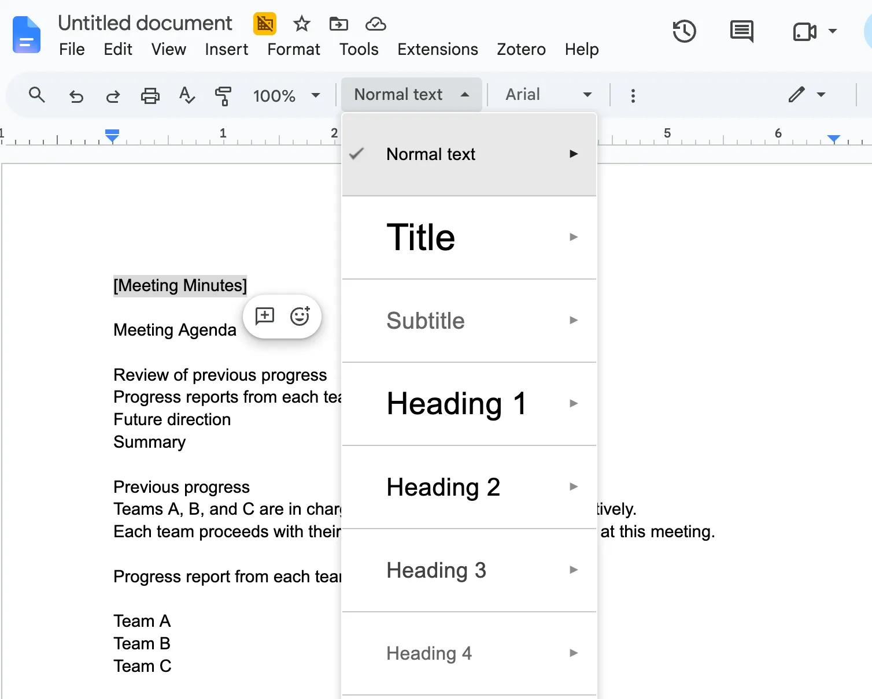
Task: Open the three-dot more toolbar options
Action: [633, 96]
